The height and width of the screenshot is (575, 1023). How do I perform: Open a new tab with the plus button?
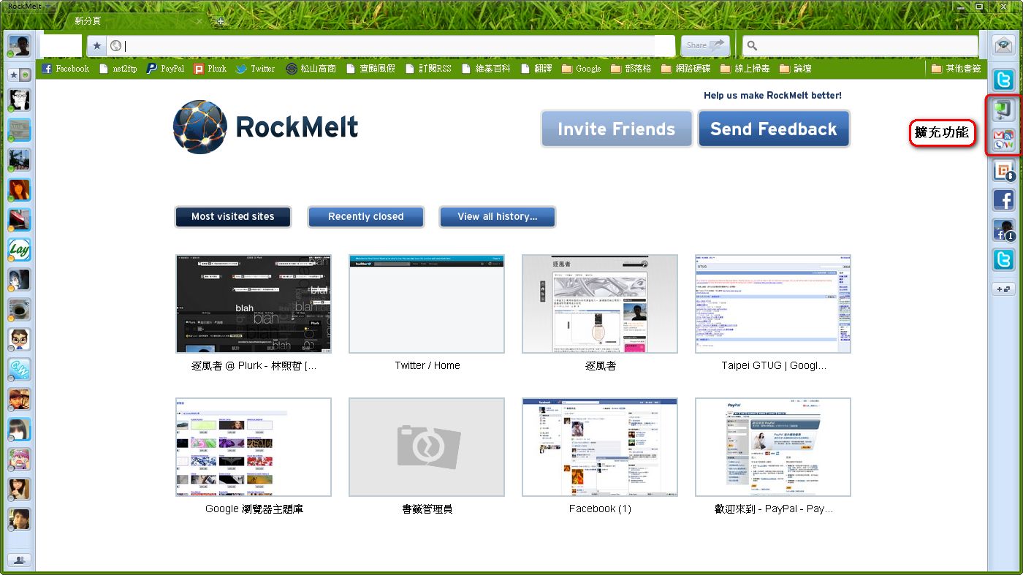220,21
